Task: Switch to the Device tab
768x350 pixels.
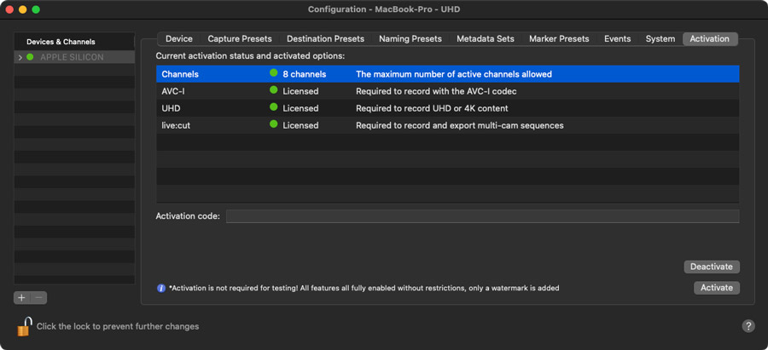Action: click(x=178, y=39)
